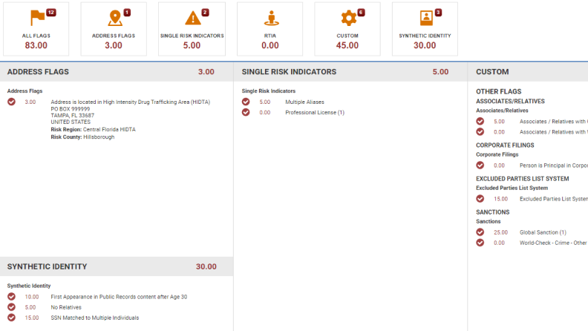Select the Address Flags map pin icon

[x=113, y=18]
